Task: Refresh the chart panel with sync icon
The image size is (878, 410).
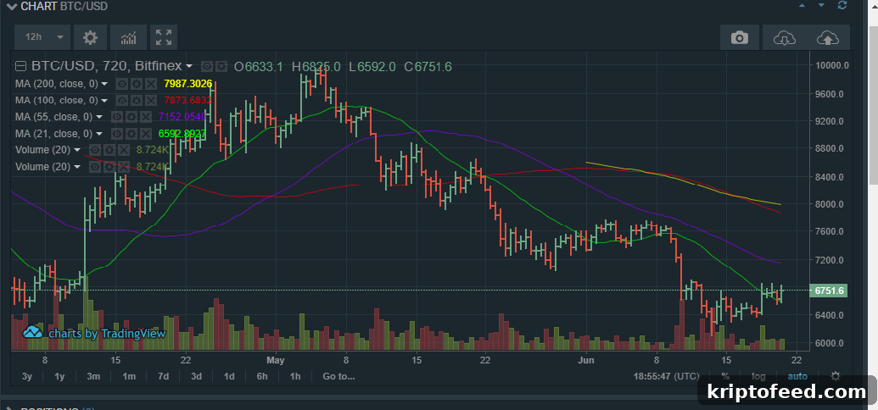Action: (842, 6)
